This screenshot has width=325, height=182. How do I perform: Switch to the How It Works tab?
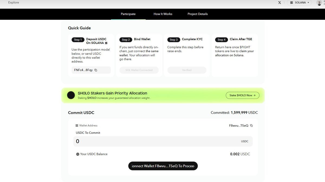(163, 14)
